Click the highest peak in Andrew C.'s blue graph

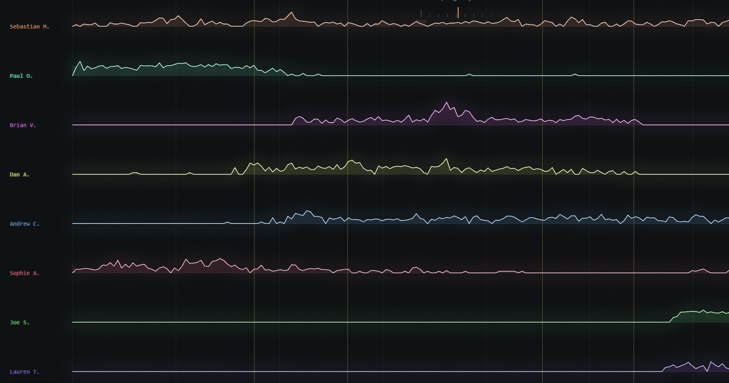tap(307, 211)
